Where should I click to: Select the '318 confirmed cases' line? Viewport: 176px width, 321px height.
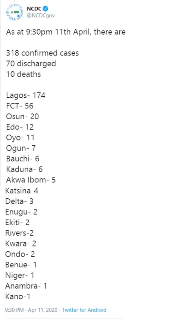tap(43, 53)
